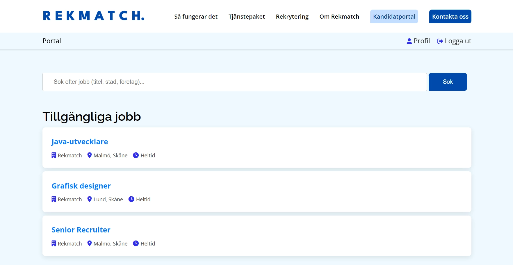Click the Portal link
The width and height of the screenshot is (513, 265).
tap(51, 41)
